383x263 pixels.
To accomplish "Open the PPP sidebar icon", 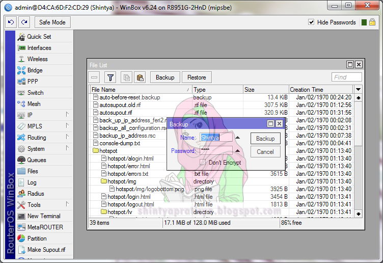I will point(21,82).
